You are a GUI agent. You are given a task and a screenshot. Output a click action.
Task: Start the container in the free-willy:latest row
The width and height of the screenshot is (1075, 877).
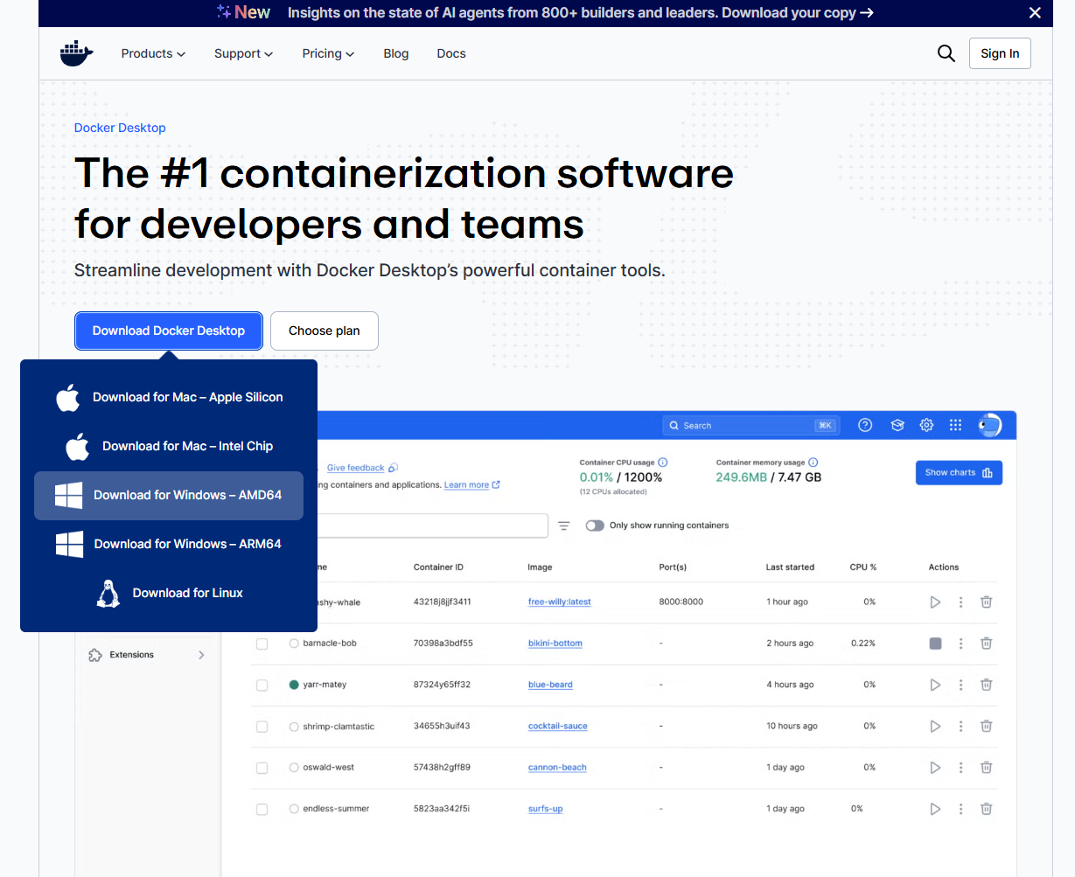pos(935,602)
